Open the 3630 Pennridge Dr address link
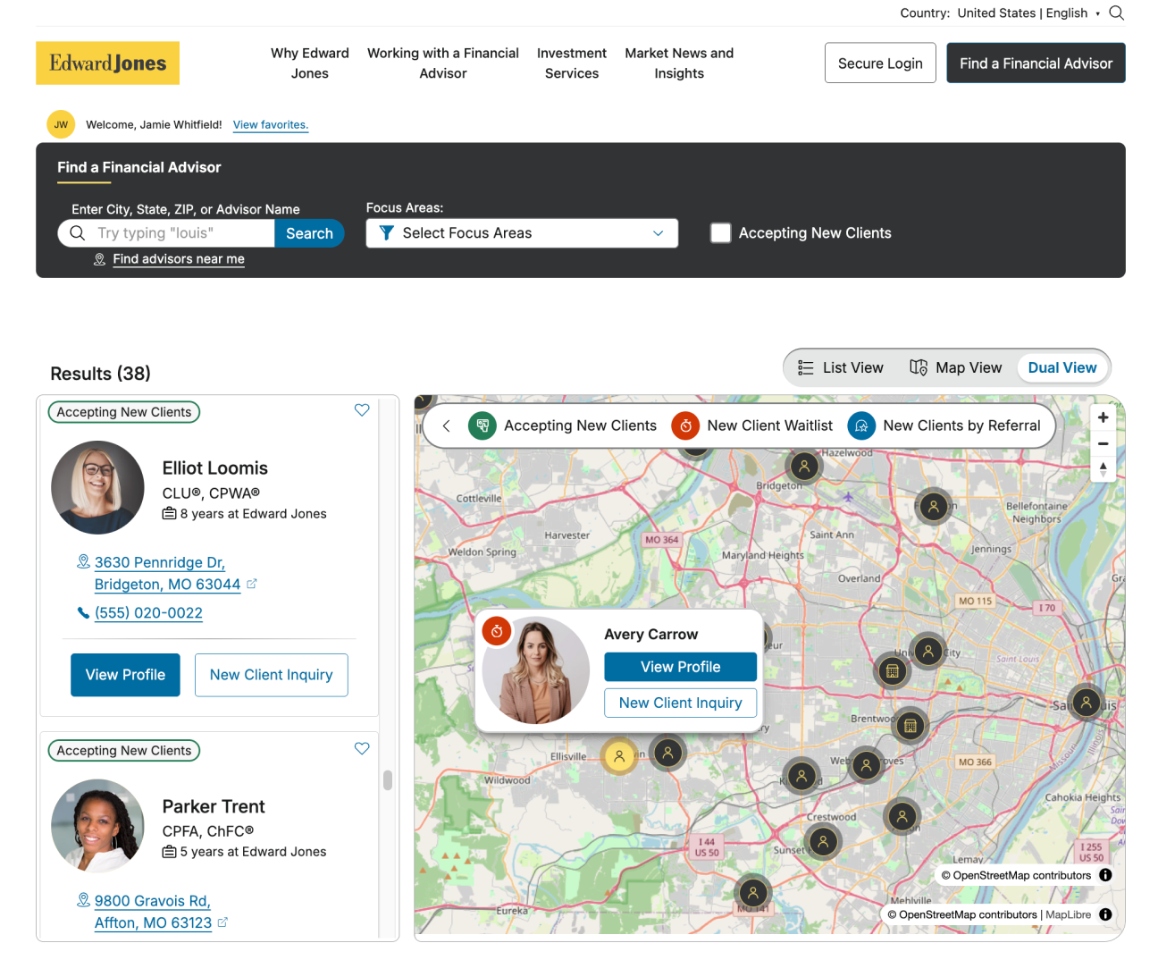The image size is (1158, 960). tap(167, 574)
